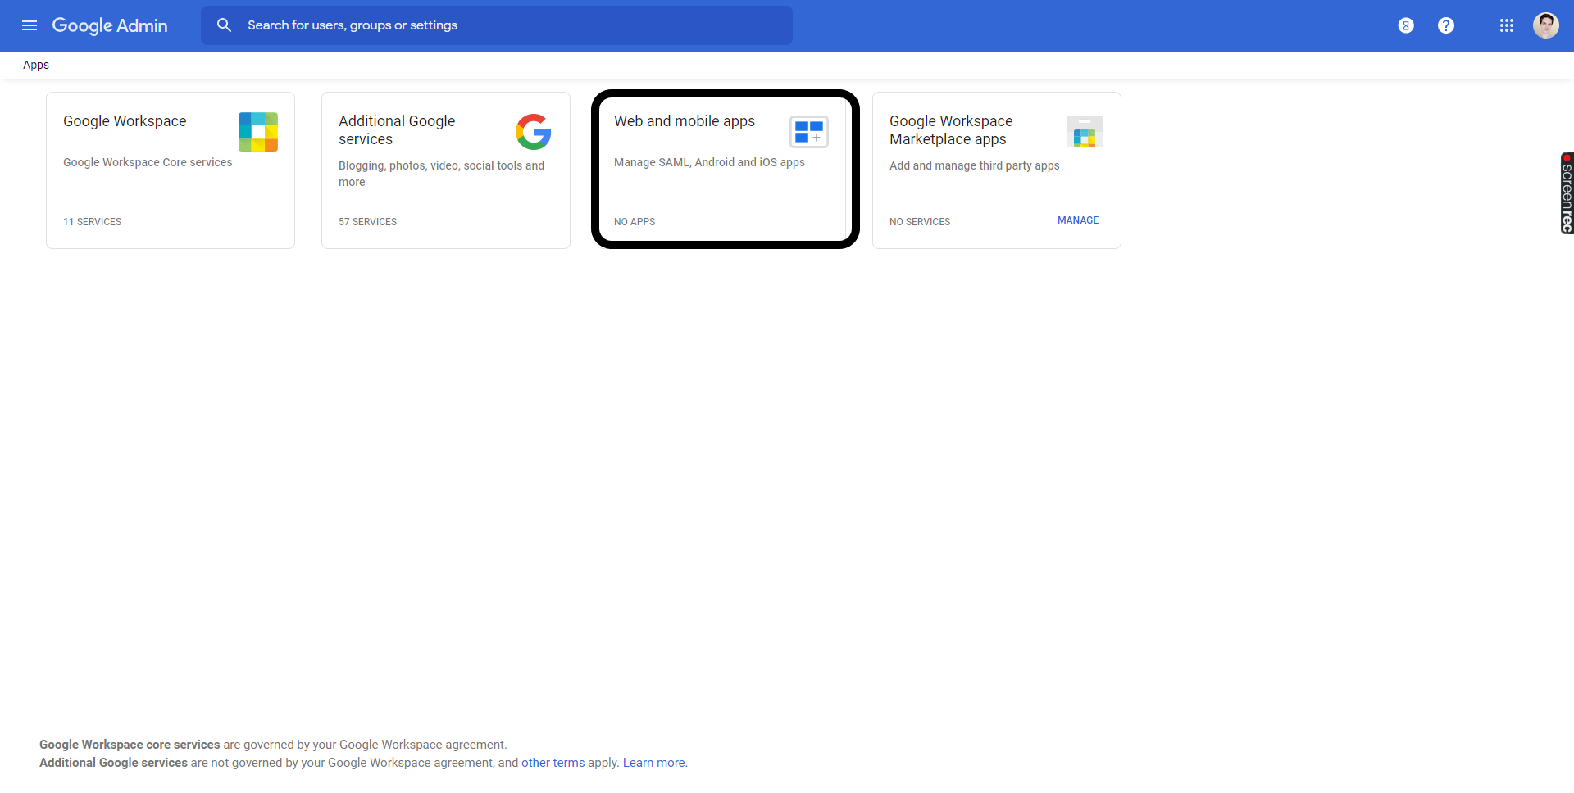Click the search magnifier icon

tap(224, 25)
